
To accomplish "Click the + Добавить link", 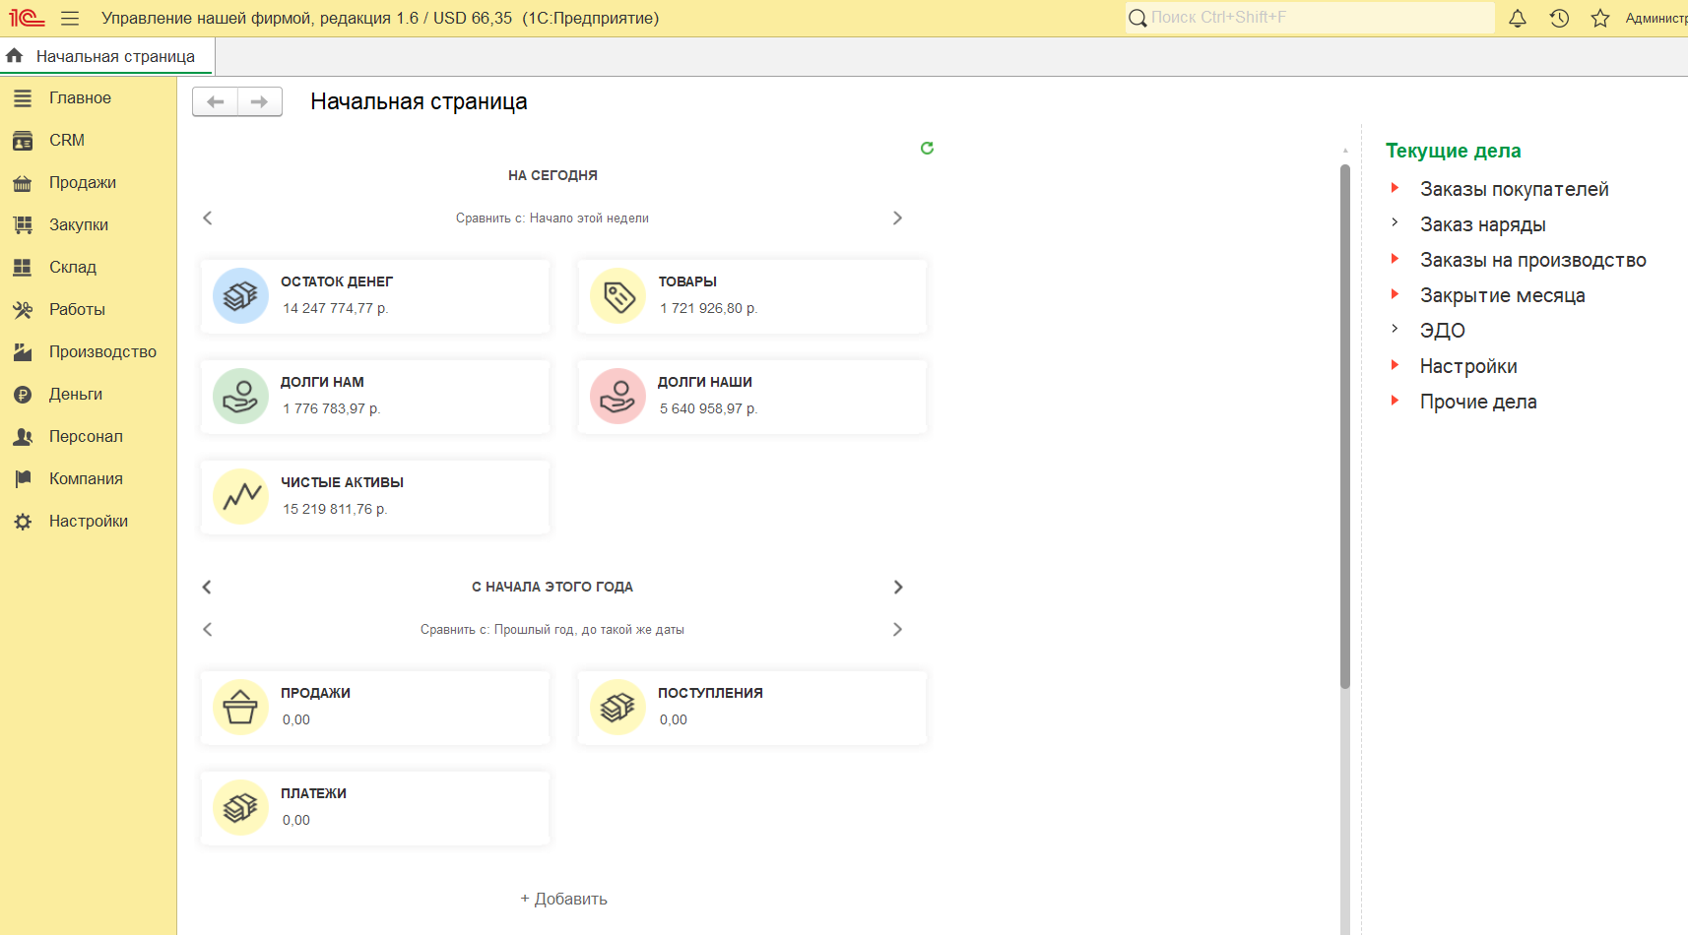I will tap(564, 899).
